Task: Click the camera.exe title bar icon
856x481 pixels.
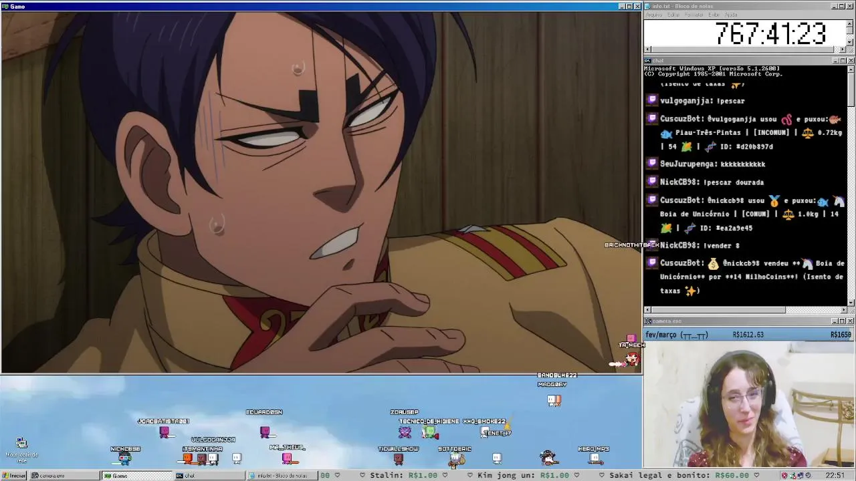Action: [648, 321]
